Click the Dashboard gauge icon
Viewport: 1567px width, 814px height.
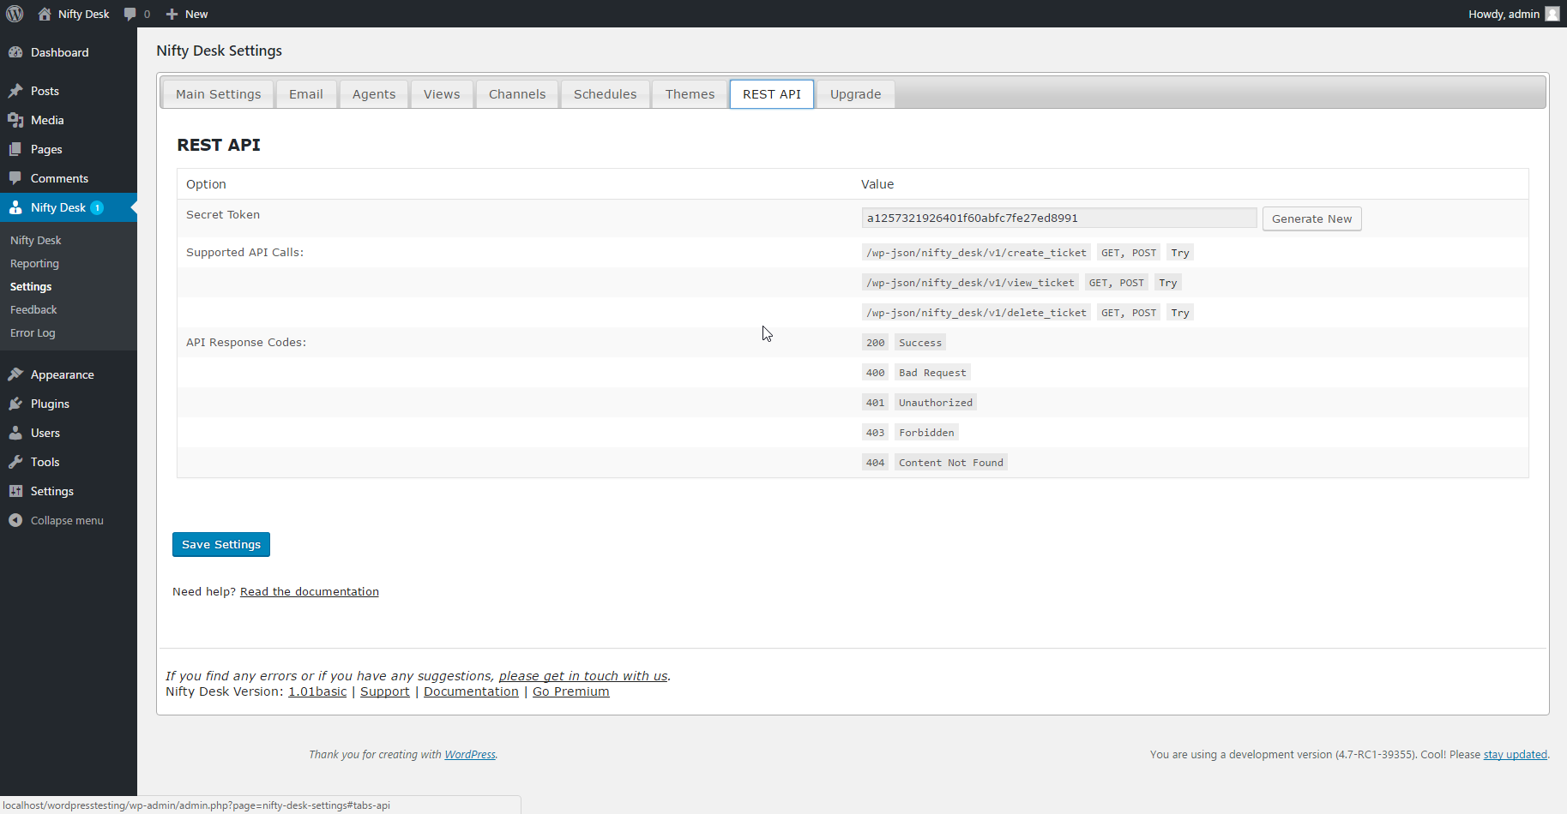pyautogui.click(x=15, y=52)
